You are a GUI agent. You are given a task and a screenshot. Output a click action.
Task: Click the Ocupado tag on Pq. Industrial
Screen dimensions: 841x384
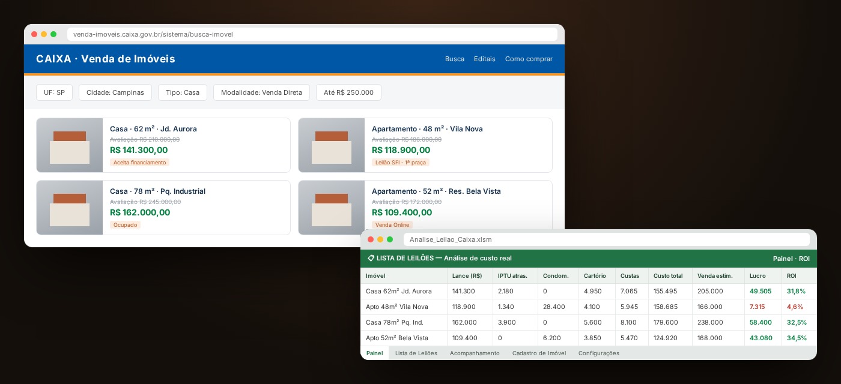click(x=125, y=225)
